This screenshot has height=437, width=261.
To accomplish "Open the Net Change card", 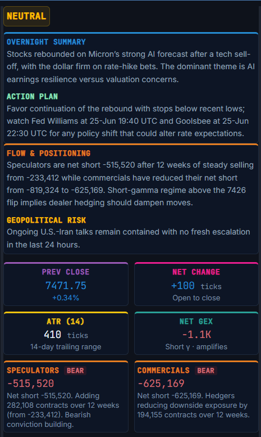I will [196, 284].
